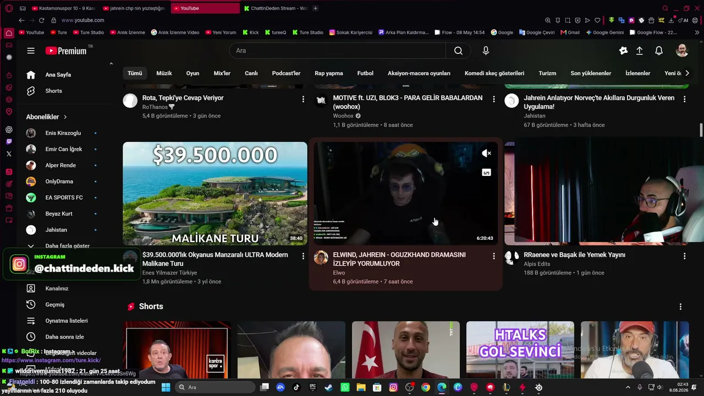Select the Canlı category chip

click(251, 73)
